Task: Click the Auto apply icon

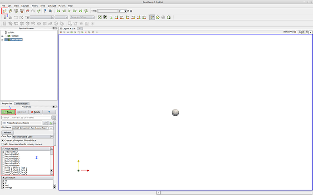Action: pyautogui.click(x=39, y=11)
